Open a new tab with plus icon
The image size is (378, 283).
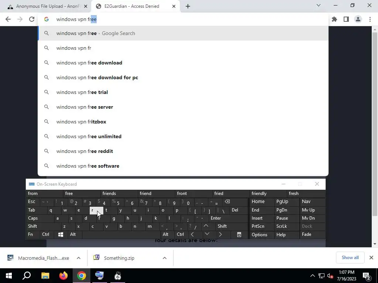[188, 6]
